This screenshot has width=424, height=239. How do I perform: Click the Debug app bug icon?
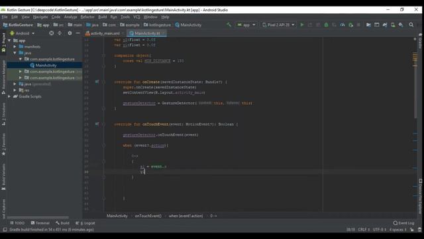click(x=326, y=25)
